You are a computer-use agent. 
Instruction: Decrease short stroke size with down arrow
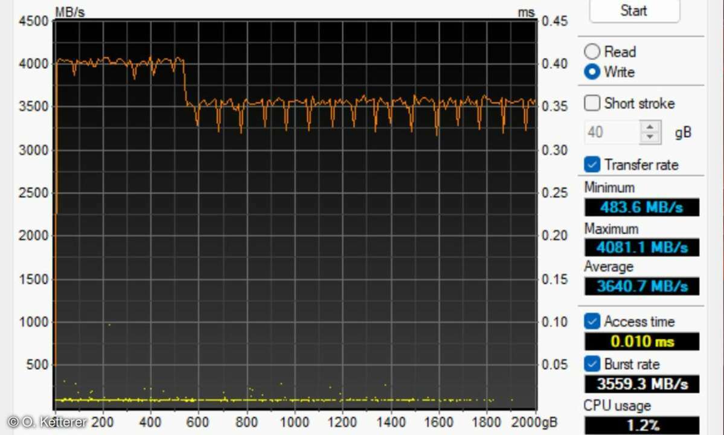[x=650, y=138]
